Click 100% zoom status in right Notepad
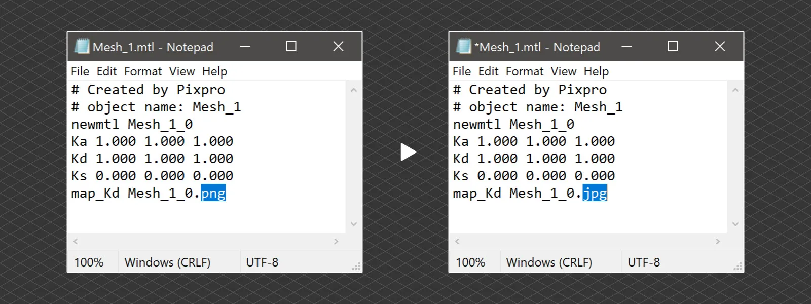 click(x=470, y=262)
